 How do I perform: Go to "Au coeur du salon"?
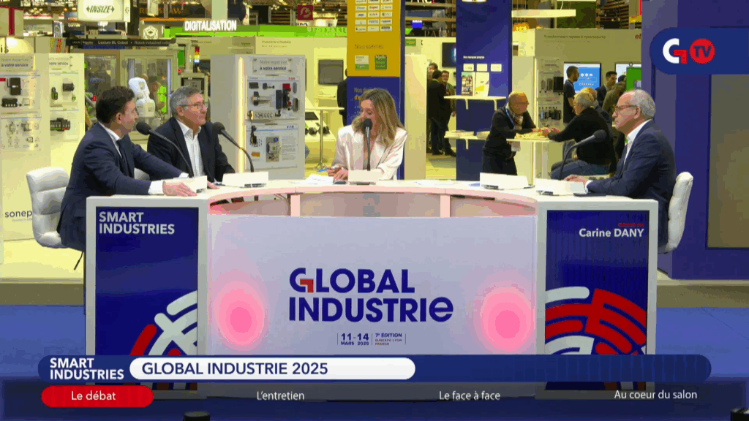click(x=655, y=395)
